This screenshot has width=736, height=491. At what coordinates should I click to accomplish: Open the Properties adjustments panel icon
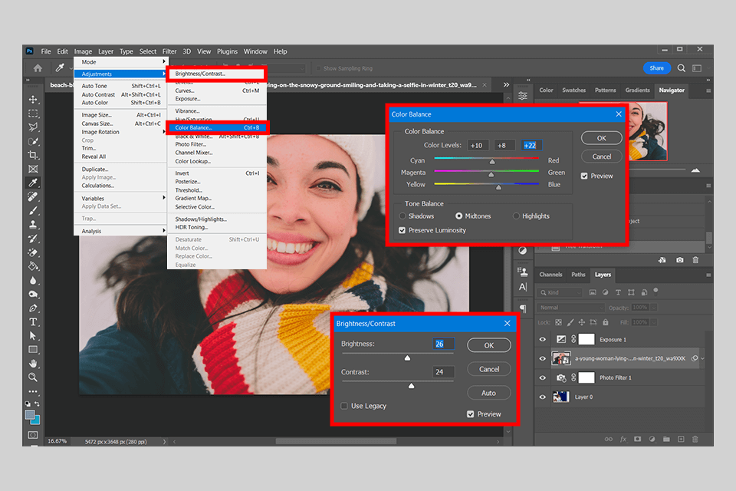522,96
